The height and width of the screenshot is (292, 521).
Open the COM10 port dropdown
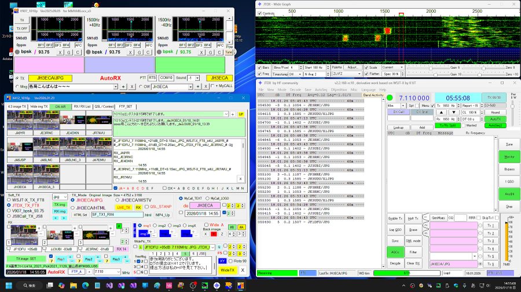(167, 77)
